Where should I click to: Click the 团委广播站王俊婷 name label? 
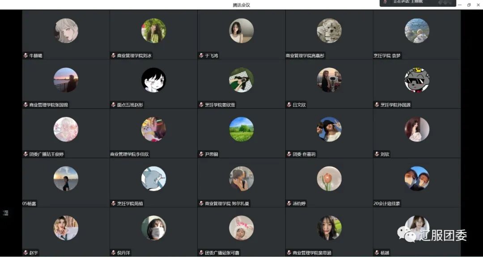(47, 154)
